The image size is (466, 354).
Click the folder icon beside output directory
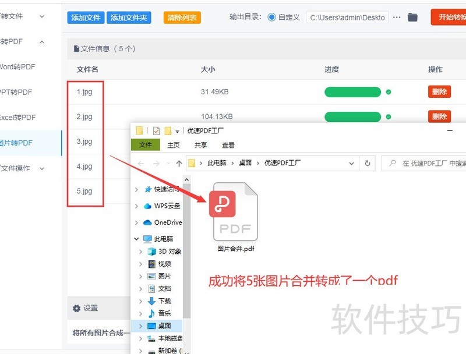412,17
